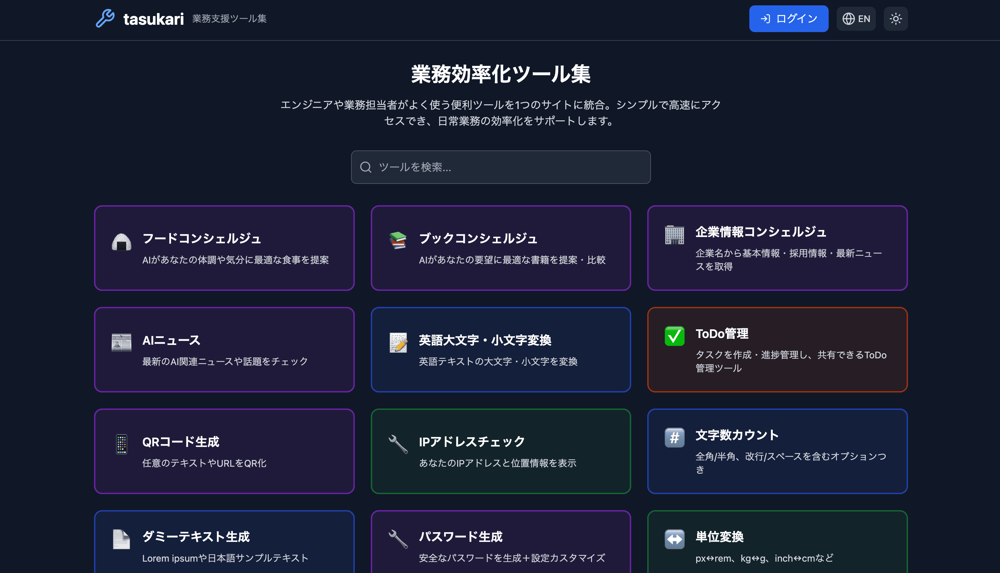The width and height of the screenshot is (1000, 573).
Task: Click the magnifier icon in search box
Action: point(365,167)
